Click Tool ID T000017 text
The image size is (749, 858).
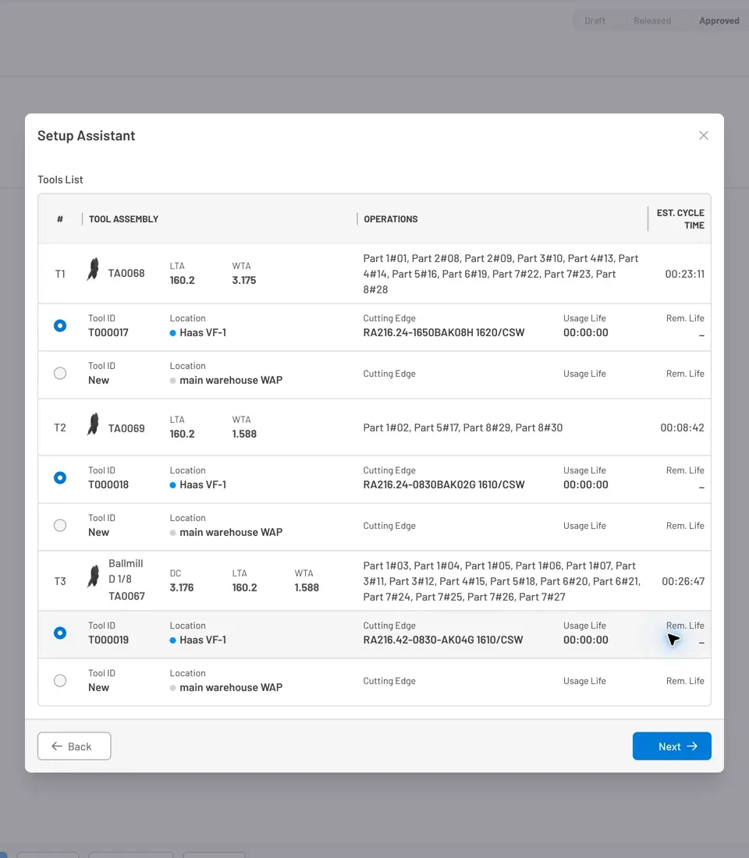coord(108,332)
